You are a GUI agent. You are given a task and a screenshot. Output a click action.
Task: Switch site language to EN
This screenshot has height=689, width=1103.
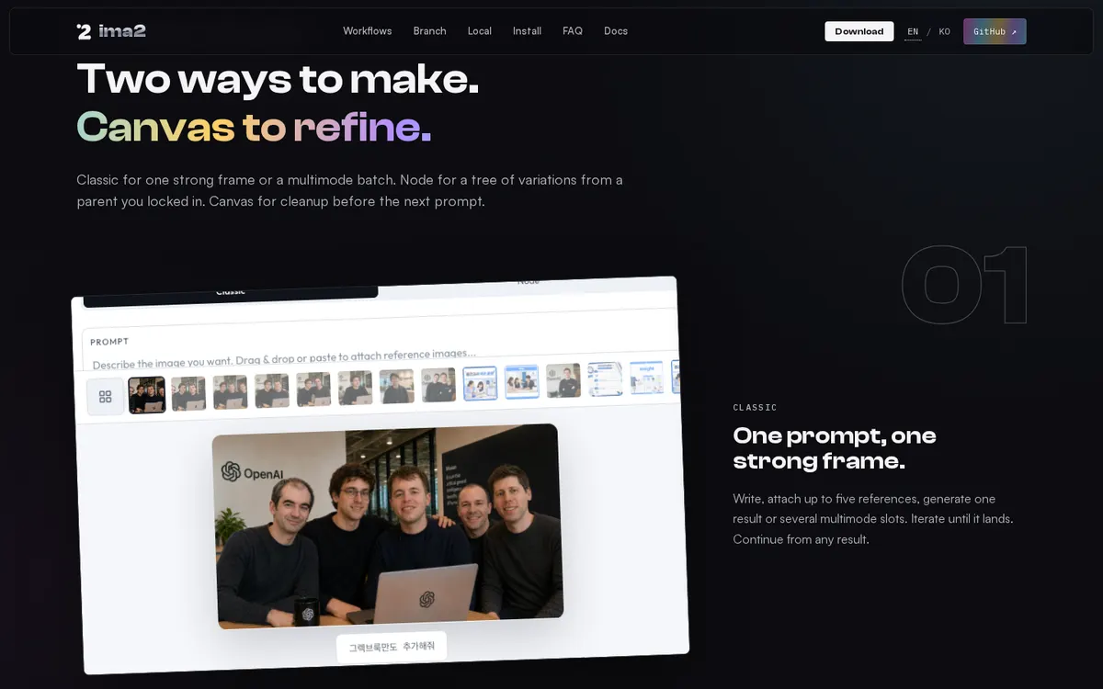913,31
